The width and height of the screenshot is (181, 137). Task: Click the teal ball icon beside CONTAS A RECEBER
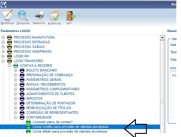click(16, 66)
